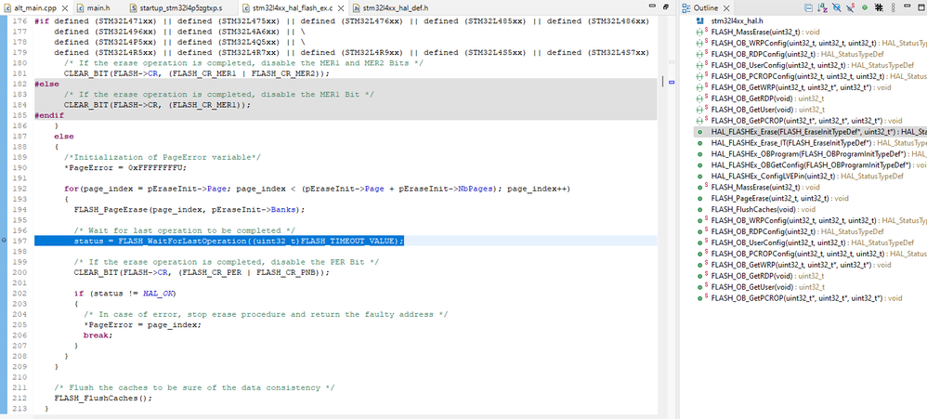Click the "Flush the caches" comment on line 211
This screenshot has height=419, width=927.
(194, 387)
